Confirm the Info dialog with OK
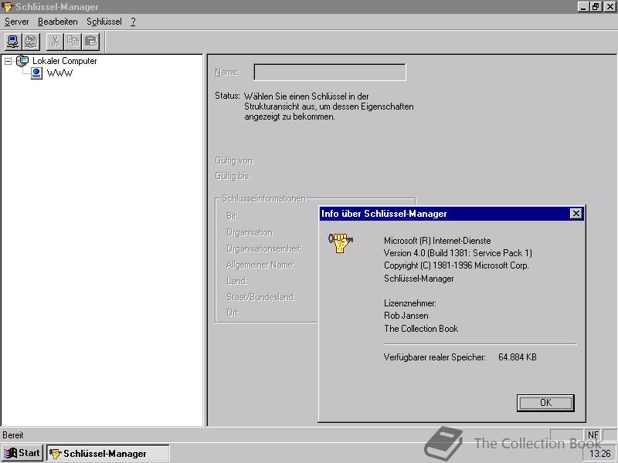Image resolution: width=618 pixels, height=463 pixels. [545, 403]
